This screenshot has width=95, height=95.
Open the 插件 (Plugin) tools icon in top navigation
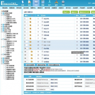[x=56, y=2]
